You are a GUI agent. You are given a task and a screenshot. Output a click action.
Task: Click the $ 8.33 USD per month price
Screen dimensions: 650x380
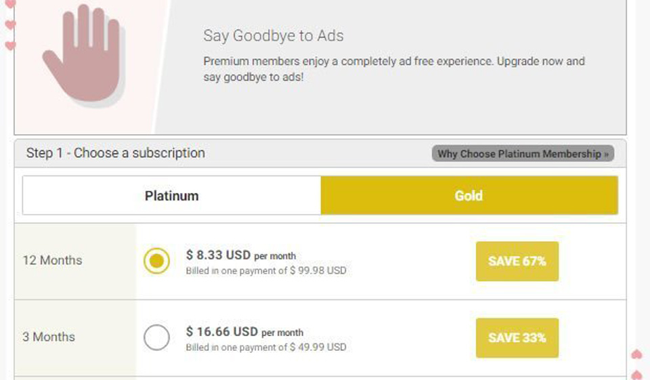pos(240,255)
